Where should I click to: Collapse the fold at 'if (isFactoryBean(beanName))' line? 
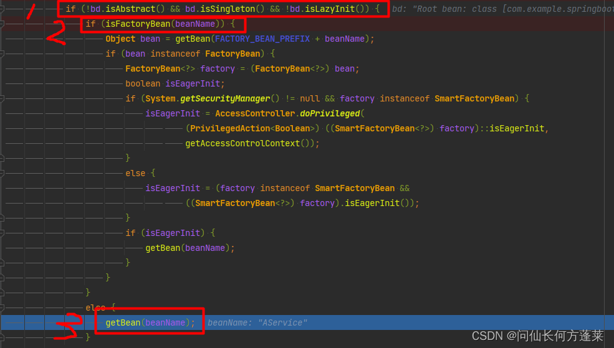click(x=2, y=24)
